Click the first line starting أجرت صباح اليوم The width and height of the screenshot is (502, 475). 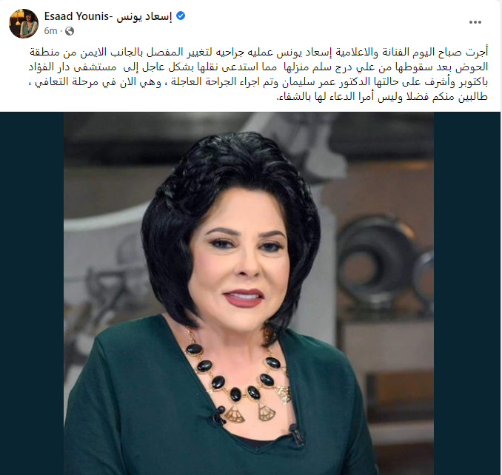point(259,52)
